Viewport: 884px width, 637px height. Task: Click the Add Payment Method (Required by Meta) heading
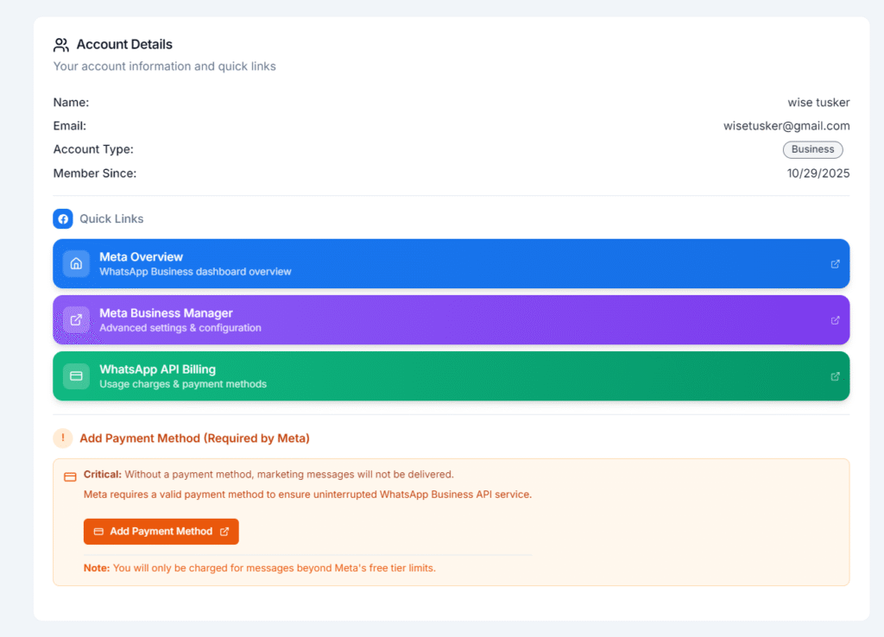click(x=194, y=438)
